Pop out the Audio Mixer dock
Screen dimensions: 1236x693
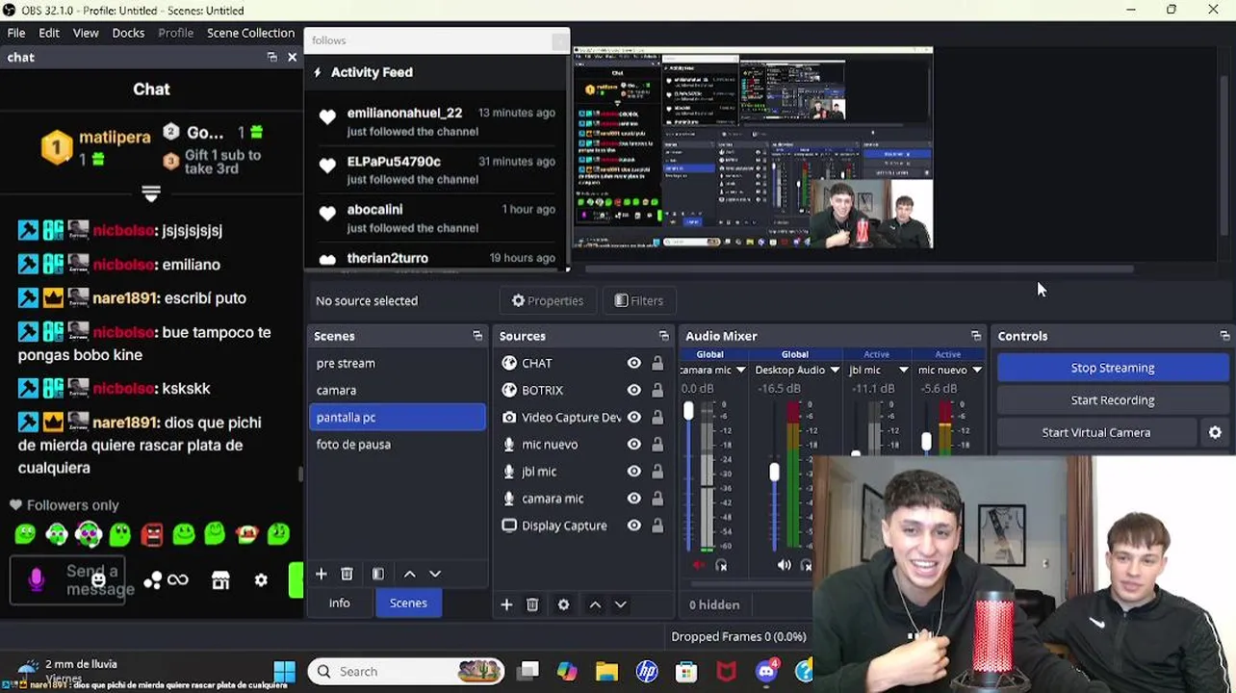coord(976,336)
